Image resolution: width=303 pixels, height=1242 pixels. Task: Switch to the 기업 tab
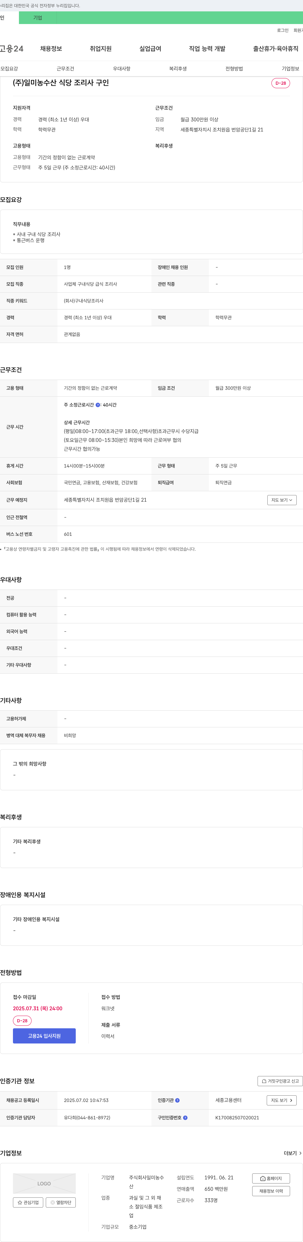click(38, 18)
